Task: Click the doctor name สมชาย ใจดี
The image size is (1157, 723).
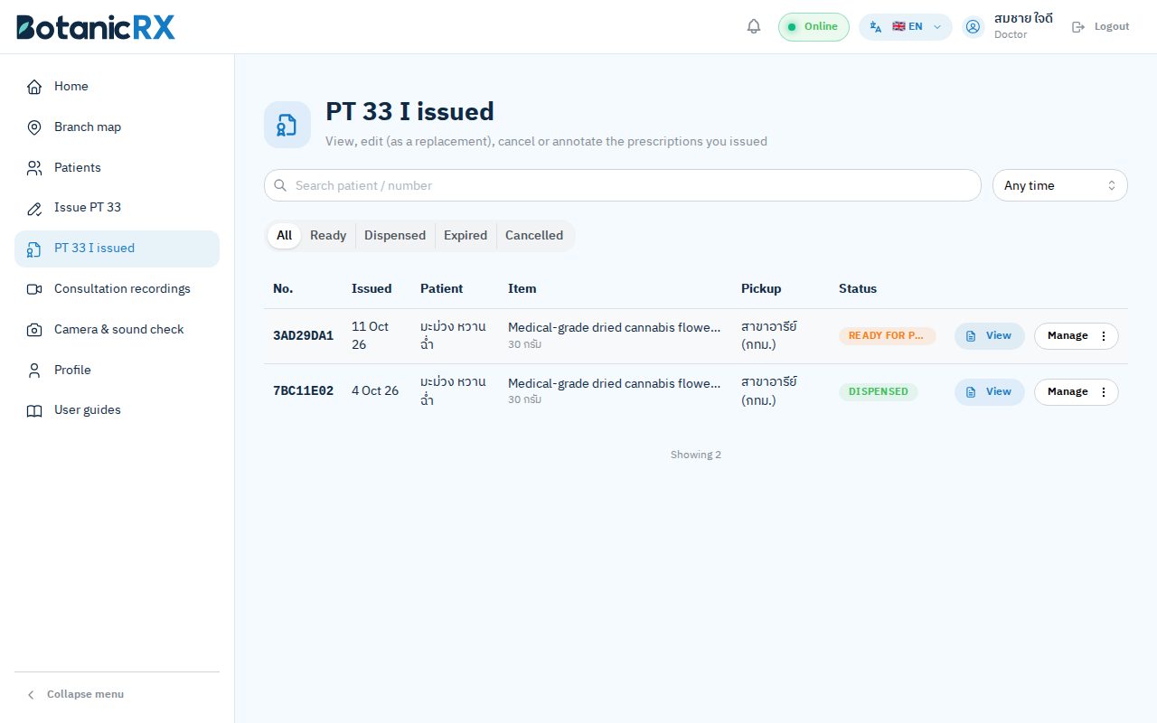Action: pos(1023,19)
